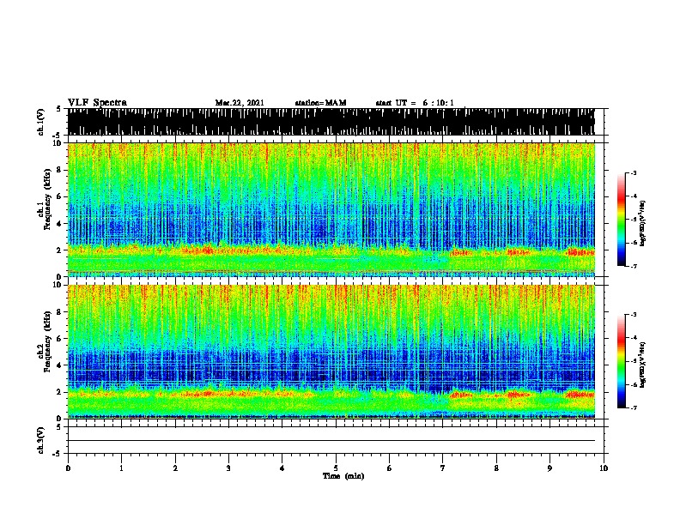
Task: Click time axis tick label "3"
Action: [x=228, y=468]
